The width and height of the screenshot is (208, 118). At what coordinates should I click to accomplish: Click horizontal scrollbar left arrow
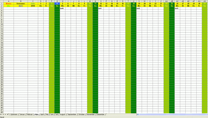click(138, 114)
